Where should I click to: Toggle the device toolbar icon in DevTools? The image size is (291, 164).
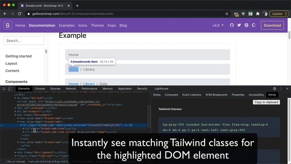click(10, 89)
